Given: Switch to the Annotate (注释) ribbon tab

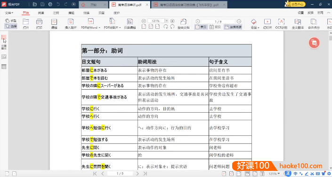Looking at the screenshot, I should pyautogui.click(x=56, y=13).
